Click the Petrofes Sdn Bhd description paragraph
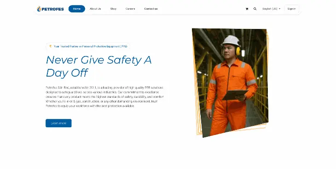 105,97
